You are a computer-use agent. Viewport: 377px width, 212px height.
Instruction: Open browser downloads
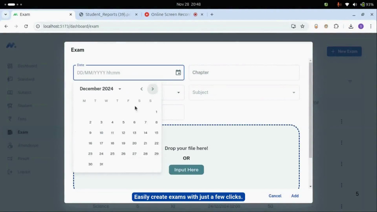coord(351,26)
